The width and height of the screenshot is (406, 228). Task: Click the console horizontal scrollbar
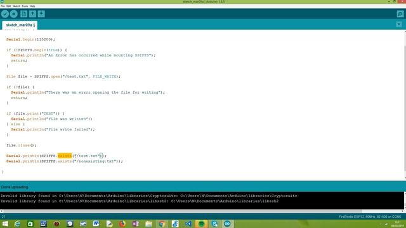[x=202, y=211]
